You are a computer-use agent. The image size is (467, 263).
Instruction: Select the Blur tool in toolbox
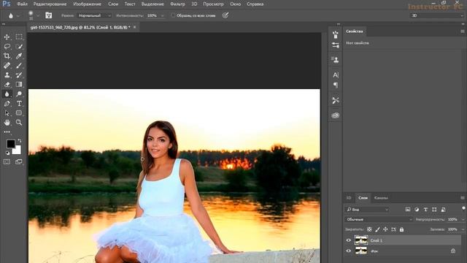(7, 94)
